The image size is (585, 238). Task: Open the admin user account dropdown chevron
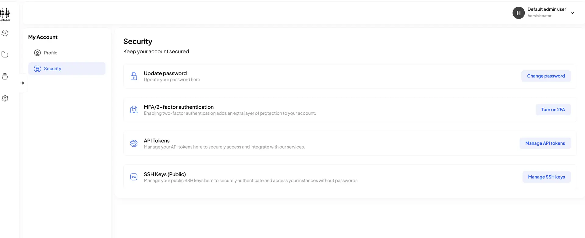[x=573, y=13]
